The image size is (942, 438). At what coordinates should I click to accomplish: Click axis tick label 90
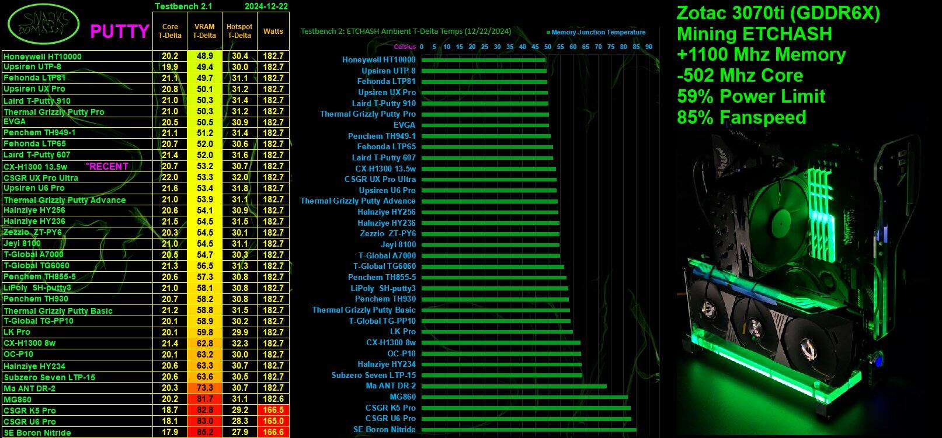[648, 47]
